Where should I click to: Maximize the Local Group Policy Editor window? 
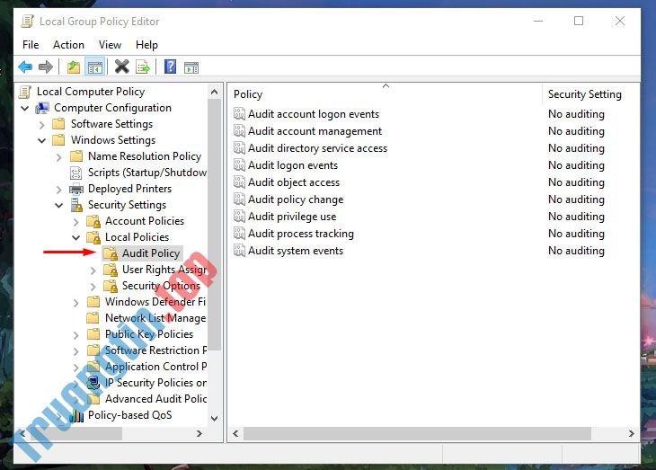pyautogui.click(x=579, y=21)
